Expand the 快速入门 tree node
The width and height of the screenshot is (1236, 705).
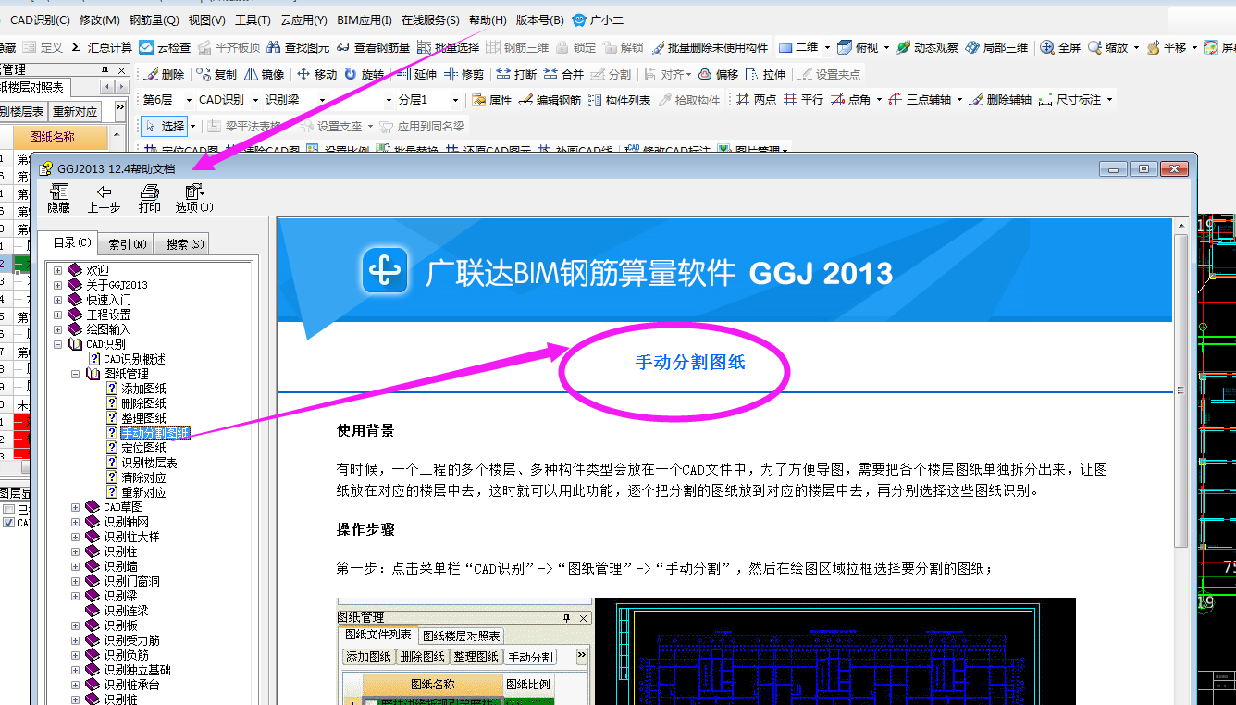pyautogui.click(x=58, y=300)
